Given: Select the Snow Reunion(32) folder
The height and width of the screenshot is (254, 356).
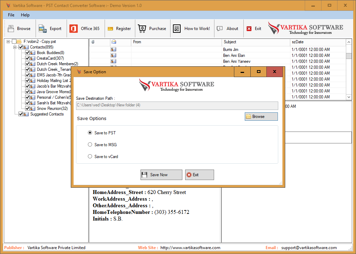Looking at the screenshot, I should click(x=52, y=109).
